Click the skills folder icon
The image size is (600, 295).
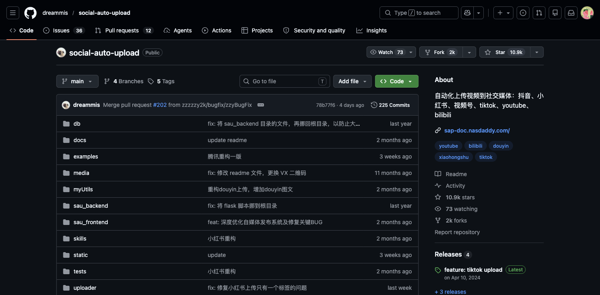pyautogui.click(x=66, y=239)
